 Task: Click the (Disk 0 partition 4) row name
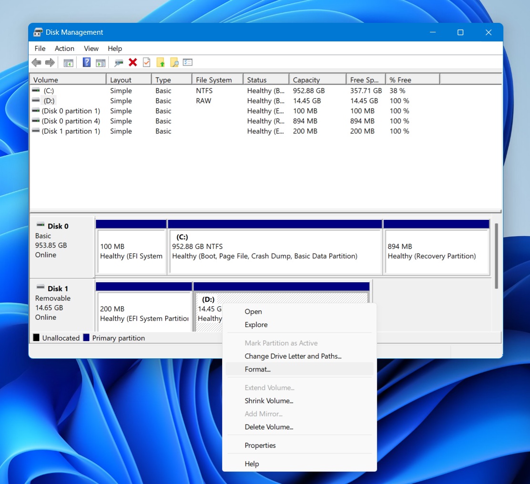[x=71, y=121]
